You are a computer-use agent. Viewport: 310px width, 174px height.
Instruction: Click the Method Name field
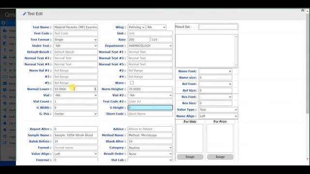click(150, 135)
